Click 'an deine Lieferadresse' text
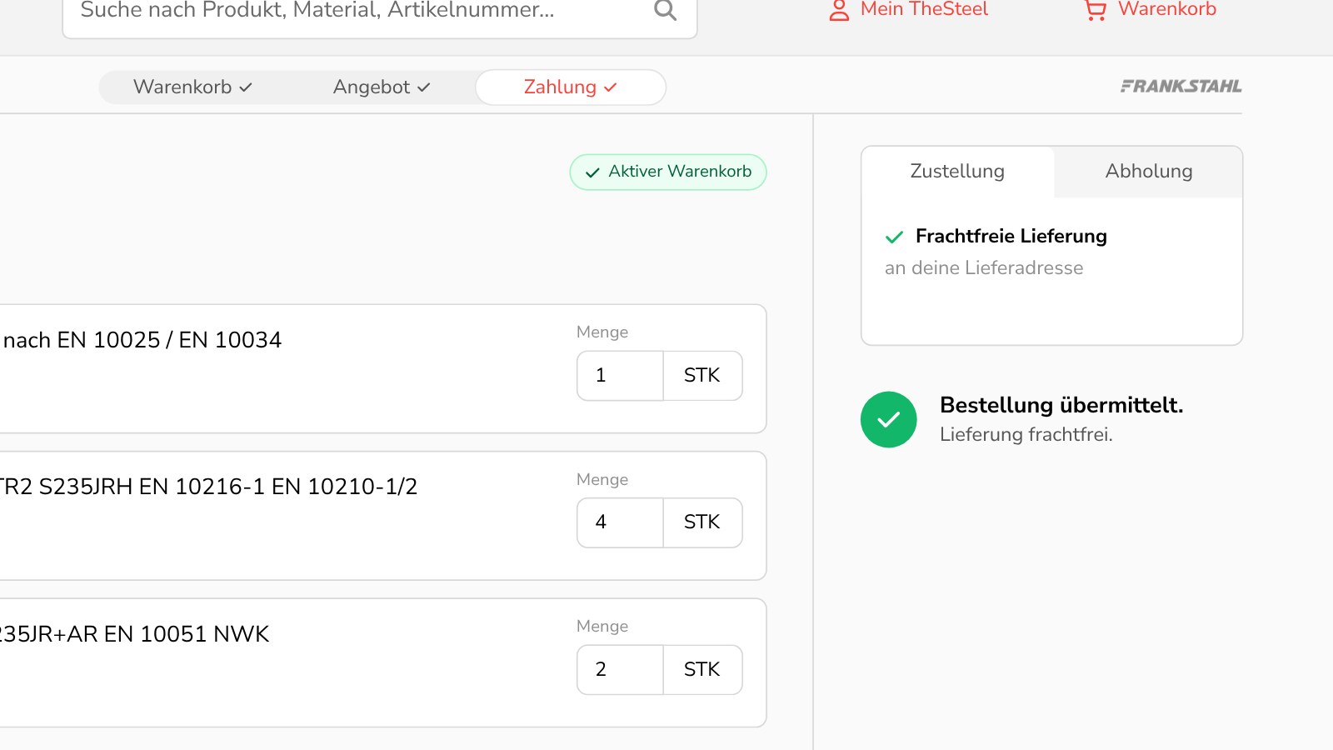 [x=984, y=267]
